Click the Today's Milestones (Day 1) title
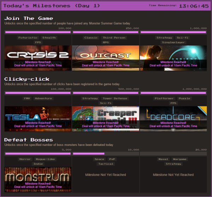Viewport: 212px width, 197px height. pos(52,6)
